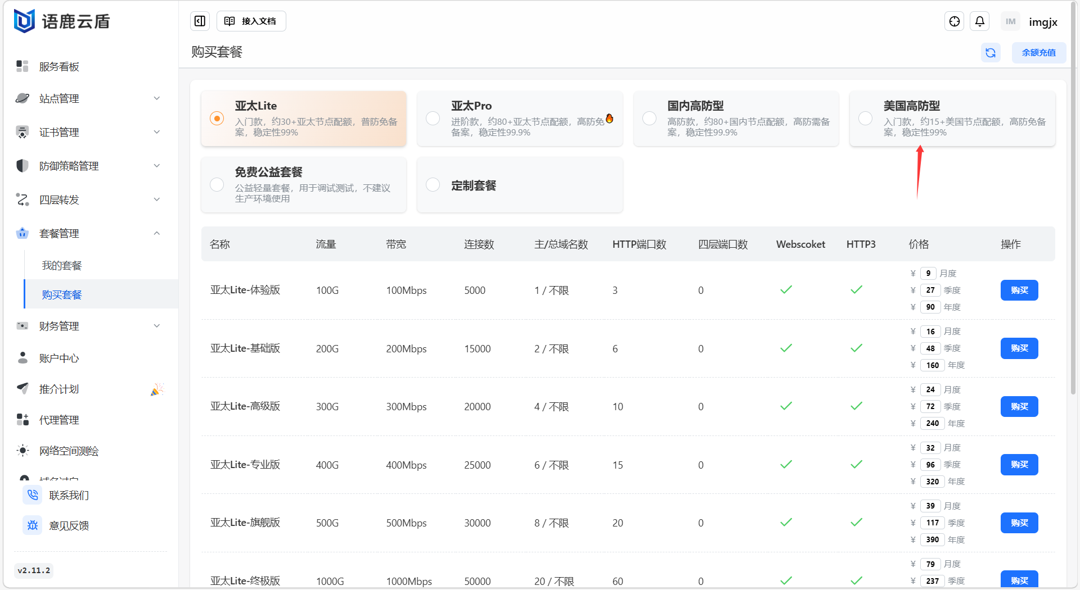Expand the 证书管理 submenu arrow
This screenshot has width=1080, height=590.
[157, 132]
